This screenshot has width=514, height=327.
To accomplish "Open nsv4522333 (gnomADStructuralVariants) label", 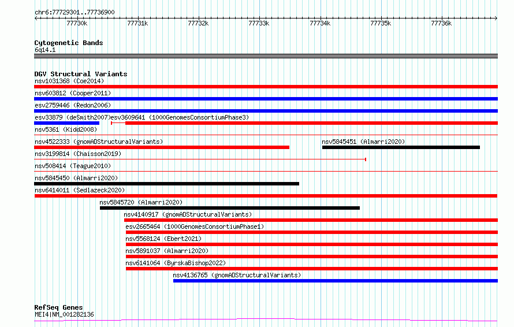I will 99,142.
